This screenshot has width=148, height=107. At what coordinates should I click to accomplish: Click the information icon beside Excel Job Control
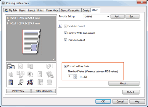point(60,26)
